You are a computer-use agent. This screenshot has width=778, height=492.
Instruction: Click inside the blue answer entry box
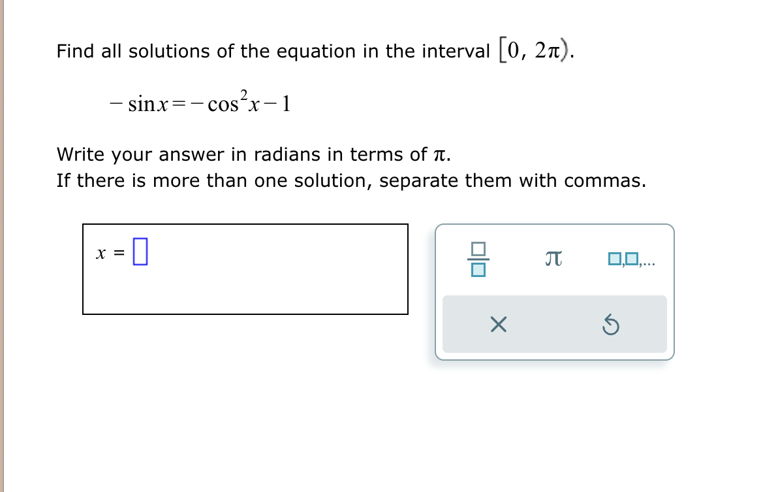click(x=141, y=250)
